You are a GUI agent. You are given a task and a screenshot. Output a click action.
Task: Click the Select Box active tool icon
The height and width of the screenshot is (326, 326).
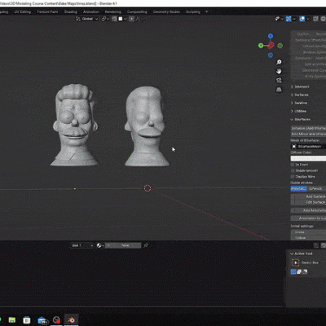coord(296,262)
